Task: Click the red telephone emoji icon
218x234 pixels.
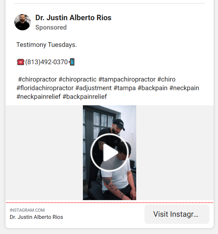Action: pyautogui.click(x=21, y=62)
